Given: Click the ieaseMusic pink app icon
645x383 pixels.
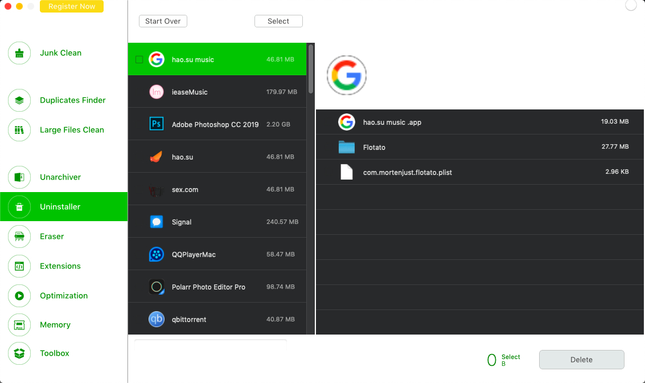Looking at the screenshot, I should pos(157,92).
